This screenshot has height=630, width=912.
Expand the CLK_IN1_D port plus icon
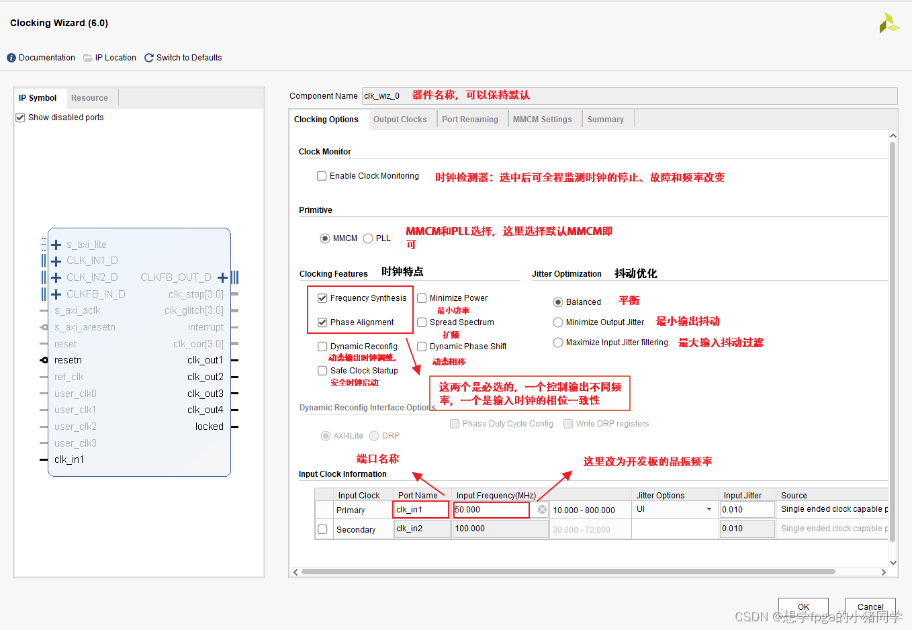(x=56, y=261)
